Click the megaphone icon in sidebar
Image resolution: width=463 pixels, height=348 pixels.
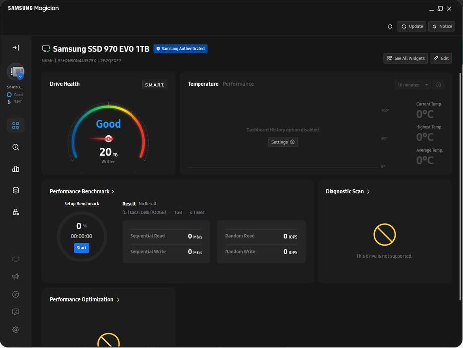pos(16,276)
